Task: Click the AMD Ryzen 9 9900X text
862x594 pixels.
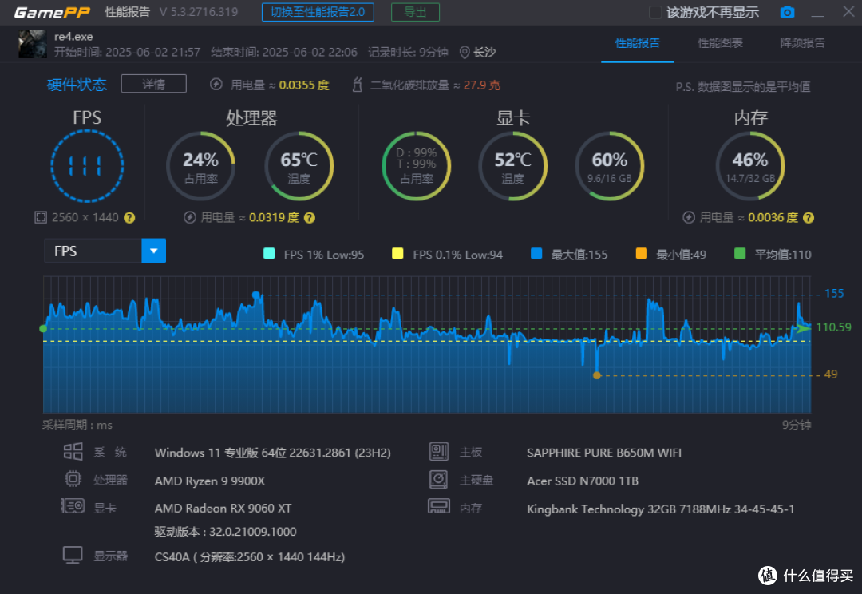Action: [209, 481]
